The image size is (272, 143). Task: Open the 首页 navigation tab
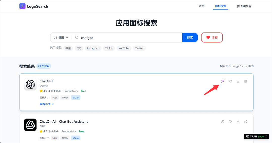201,6
